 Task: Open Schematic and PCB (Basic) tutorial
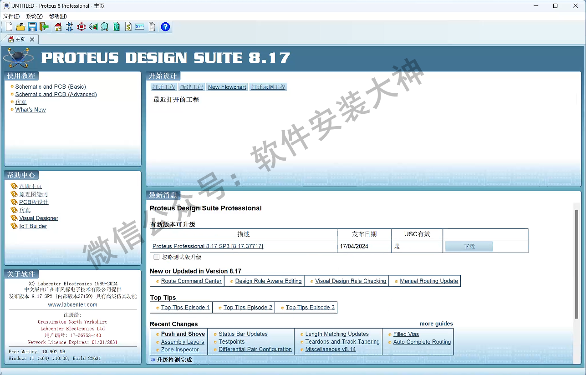click(x=51, y=86)
